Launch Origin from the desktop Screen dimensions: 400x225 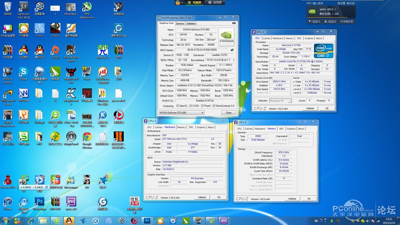55,52
